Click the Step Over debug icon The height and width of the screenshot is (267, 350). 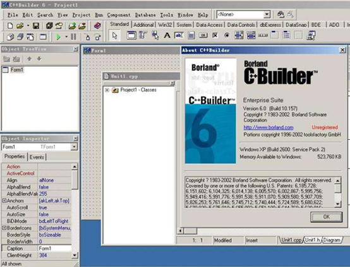point(97,37)
